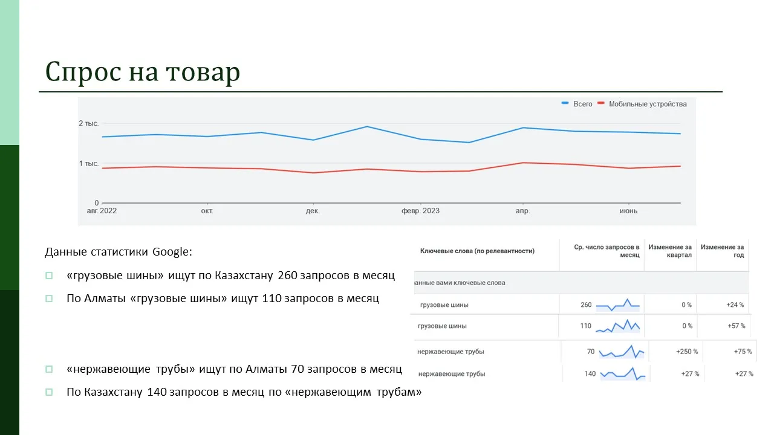Select the sparkline in the 260 requests row
This screenshot has height=435, width=774.
(x=618, y=304)
